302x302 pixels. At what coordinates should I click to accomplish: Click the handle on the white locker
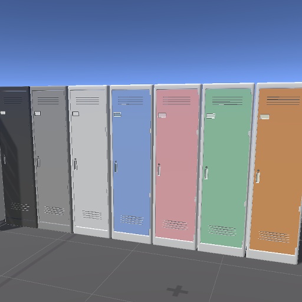[x=75, y=164]
